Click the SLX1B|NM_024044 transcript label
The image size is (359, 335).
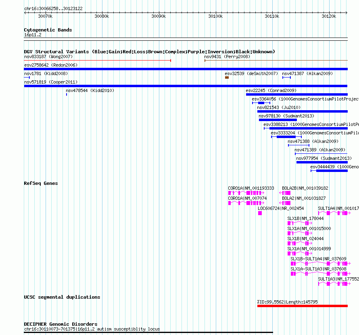click(x=305, y=239)
